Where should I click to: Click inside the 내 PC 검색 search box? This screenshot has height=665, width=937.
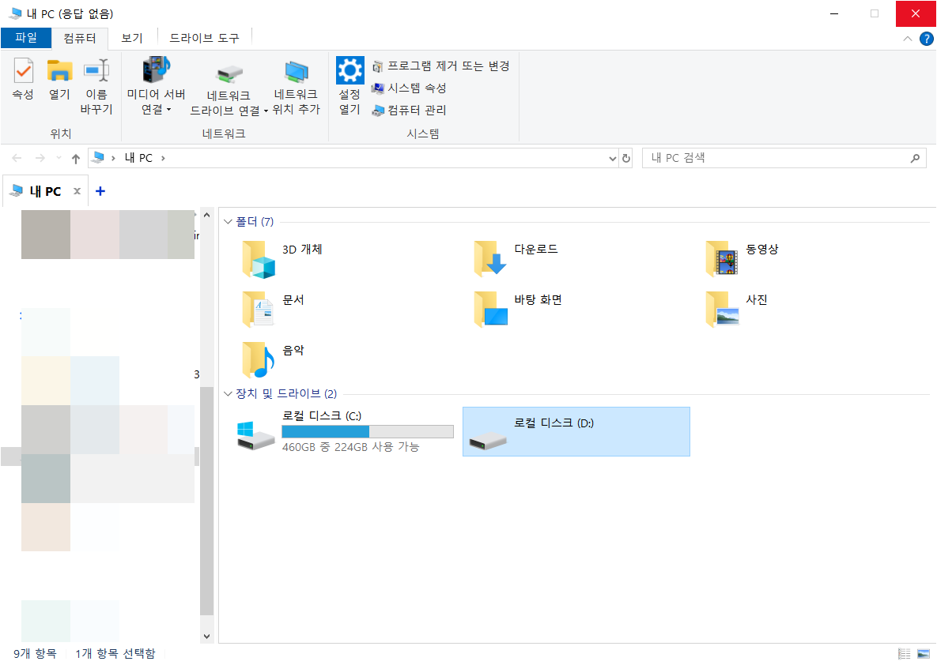(x=775, y=158)
